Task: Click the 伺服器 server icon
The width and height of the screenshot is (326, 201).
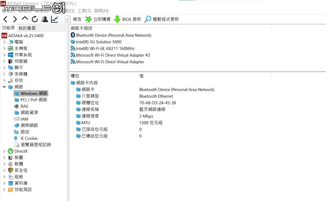Action: (10, 61)
